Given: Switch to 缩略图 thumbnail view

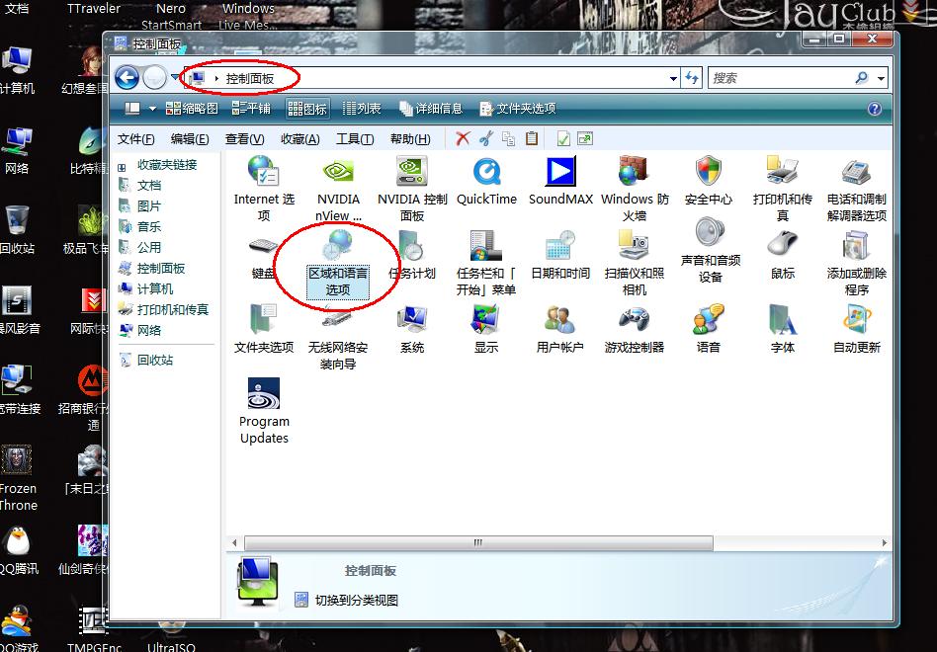Looking at the screenshot, I should coord(192,109).
